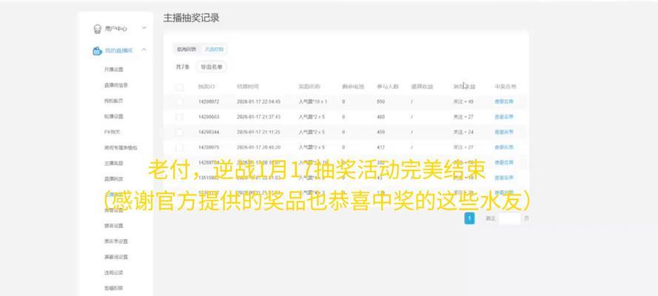Click the 用户中心 avatar icon
This screenshot has height=296, width=658.
pyautogui.click(x=98, y=29)
